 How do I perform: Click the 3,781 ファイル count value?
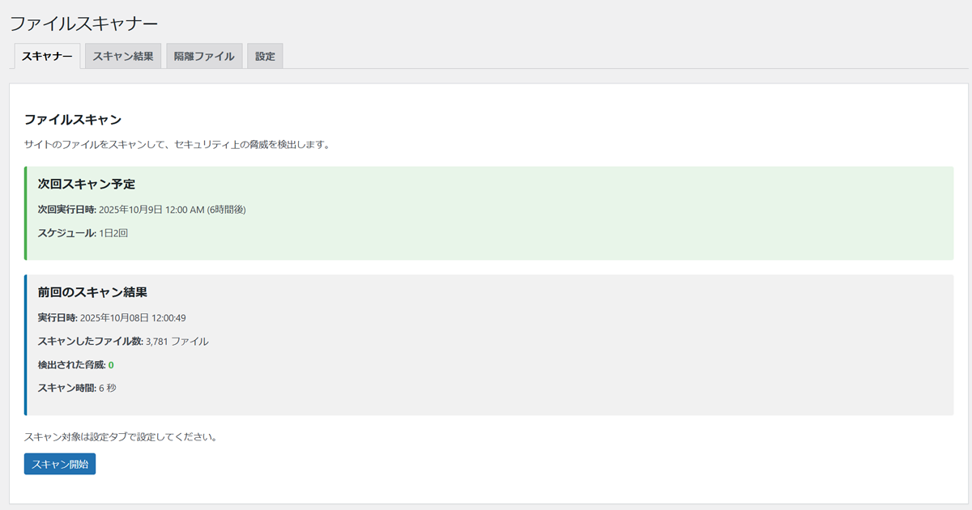point(177,342)
